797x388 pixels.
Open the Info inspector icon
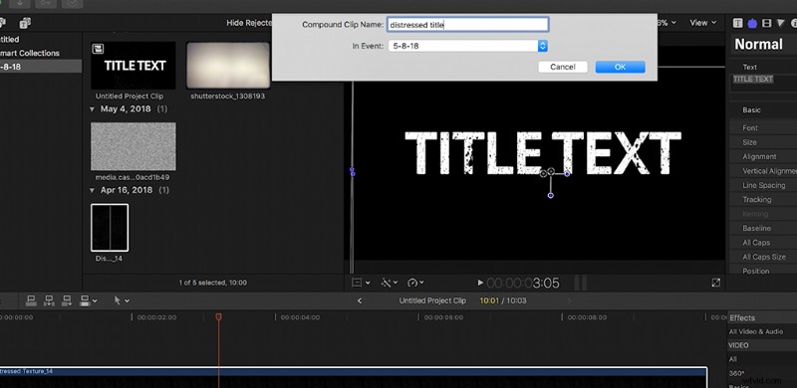tap(794, 23)
